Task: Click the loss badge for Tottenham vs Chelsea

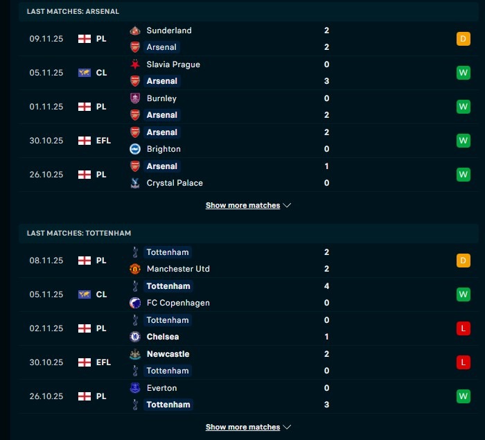Action: click(x=463, y=328)
